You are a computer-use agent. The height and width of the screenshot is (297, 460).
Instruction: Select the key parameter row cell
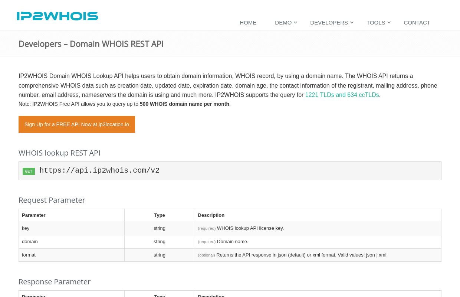[26, 228]
